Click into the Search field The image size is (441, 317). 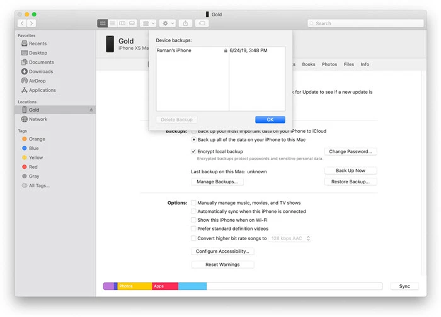click(365, 23)
